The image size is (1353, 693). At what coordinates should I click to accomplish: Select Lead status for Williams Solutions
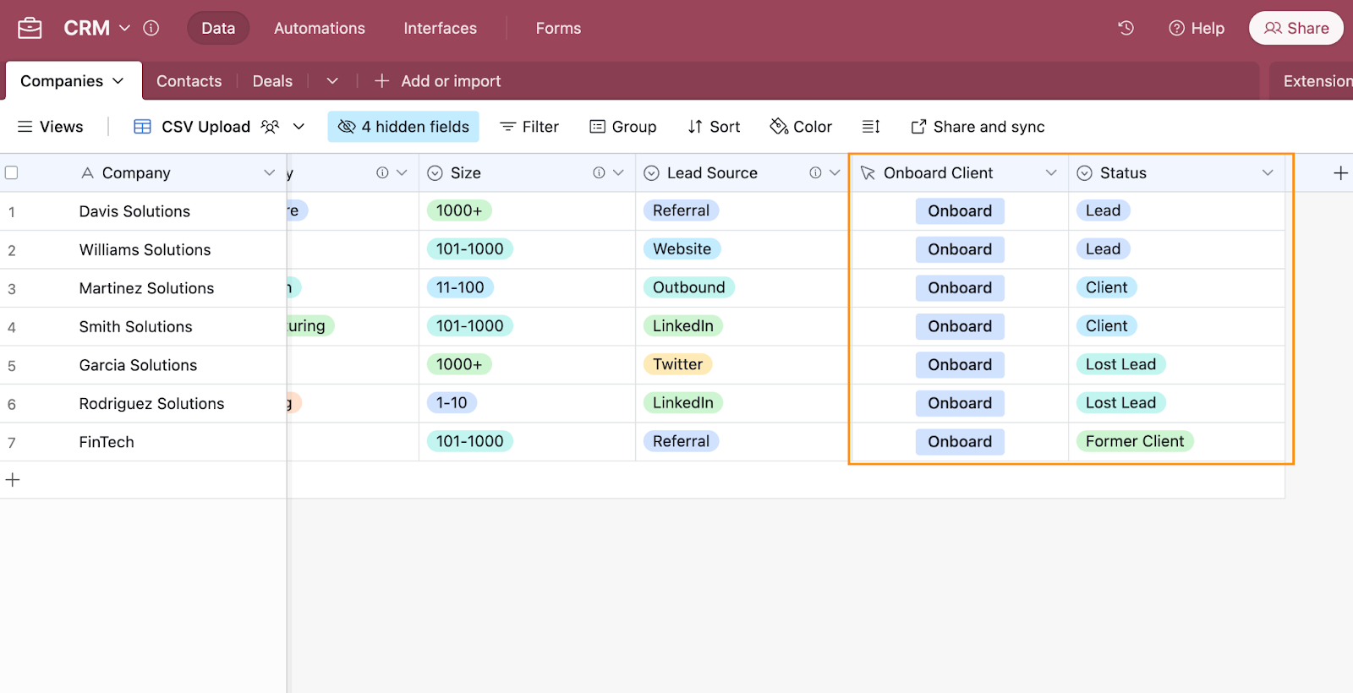coord(1103,249)
